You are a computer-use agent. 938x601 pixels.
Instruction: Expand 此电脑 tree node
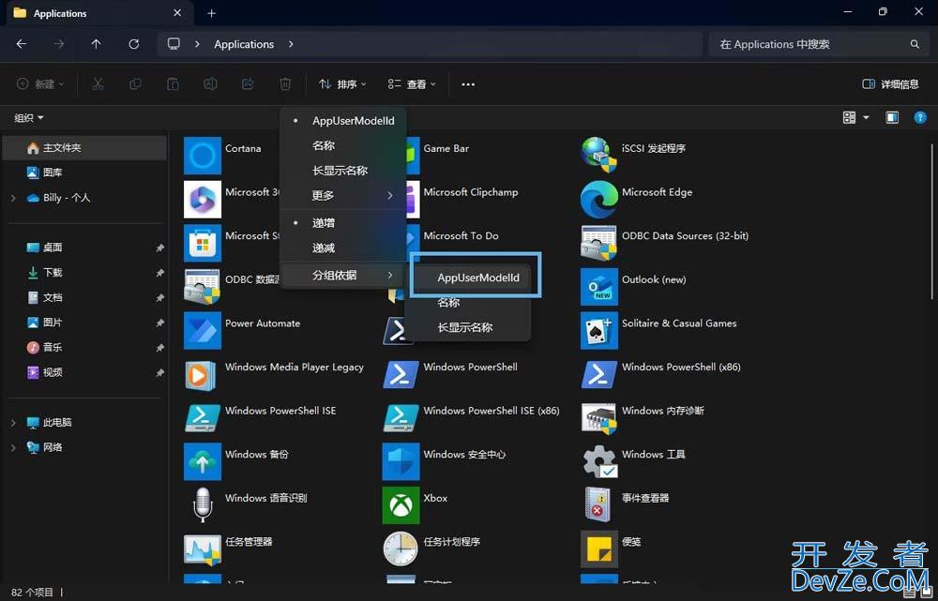13,422
